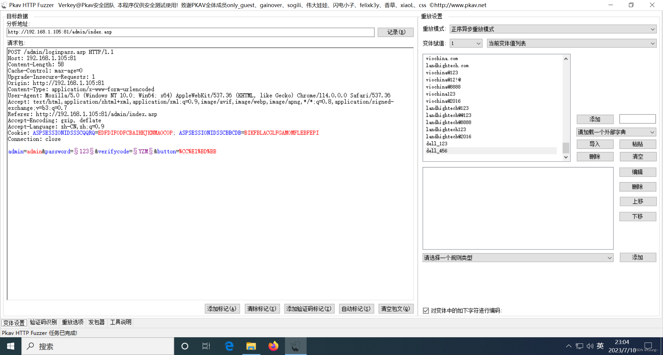
Task: Click the 自动标记(S) auto-mark button
Action: pos(356,309)
